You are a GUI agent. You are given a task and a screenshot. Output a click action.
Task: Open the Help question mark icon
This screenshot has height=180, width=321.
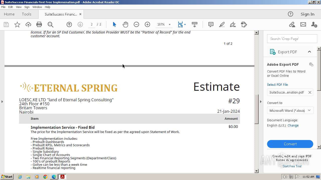click(290, 14)
